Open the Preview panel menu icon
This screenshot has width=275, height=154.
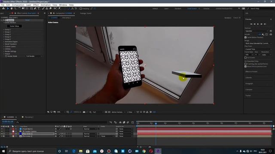point(271,19)
